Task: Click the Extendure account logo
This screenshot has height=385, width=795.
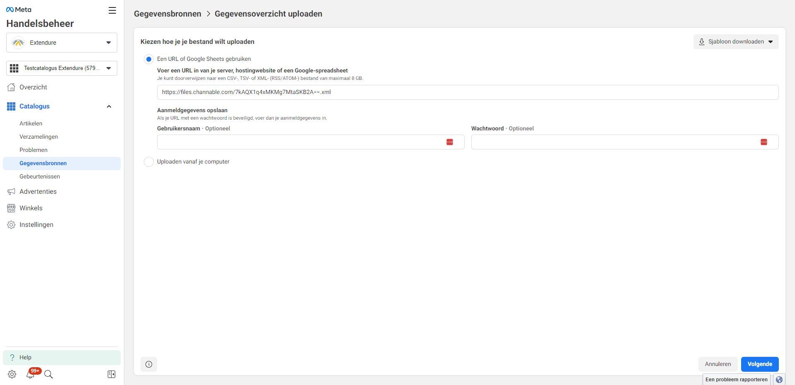Action: tap(18, 43)
